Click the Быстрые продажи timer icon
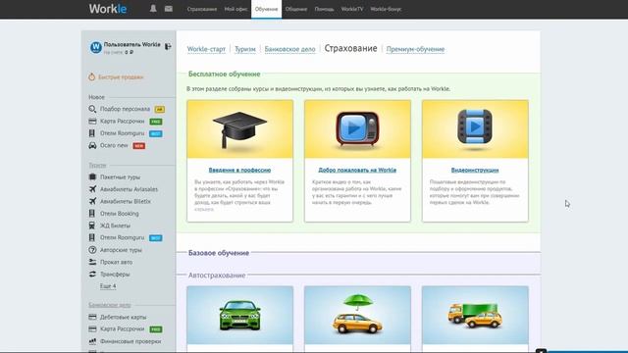Viewport: 628px width, 353px height. [x=91, y=76]
